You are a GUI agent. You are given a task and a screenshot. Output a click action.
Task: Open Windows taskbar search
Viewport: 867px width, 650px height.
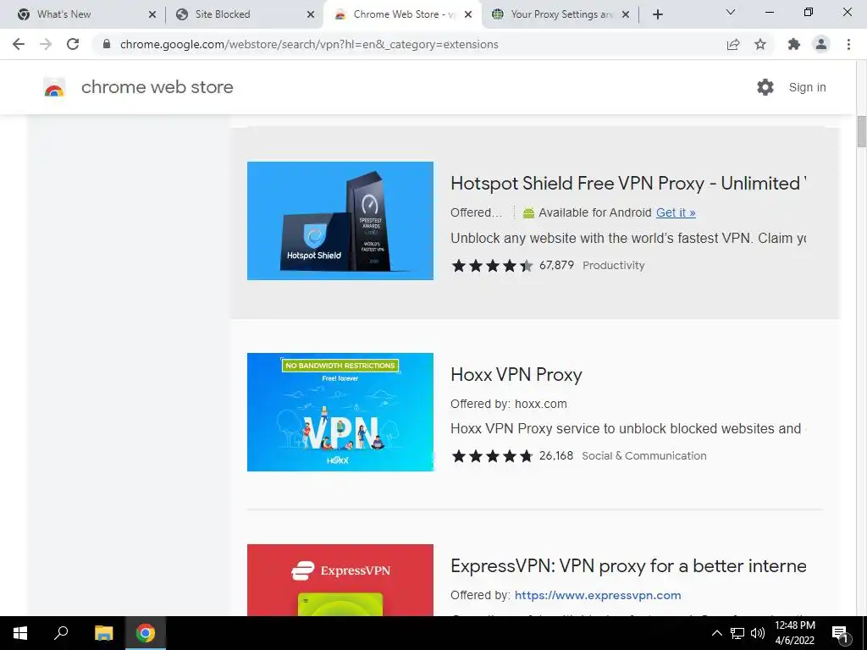(x=61, y=632)
